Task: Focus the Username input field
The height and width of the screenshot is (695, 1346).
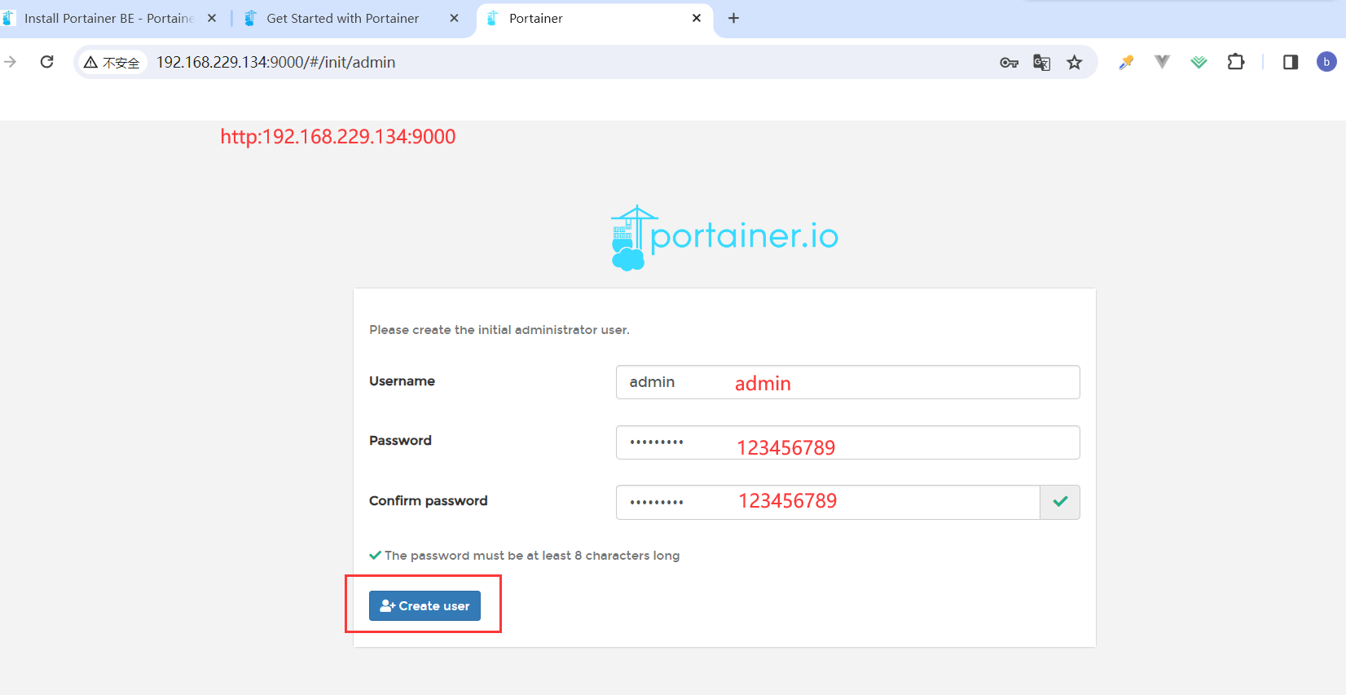Action: click(x=847, y=382)
